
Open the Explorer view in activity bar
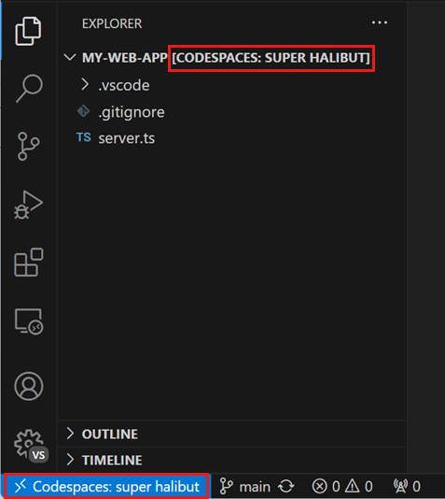(x=28, y=31)
